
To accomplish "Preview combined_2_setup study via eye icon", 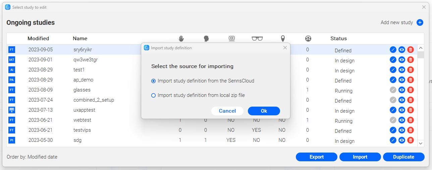I will coord(402,100).
